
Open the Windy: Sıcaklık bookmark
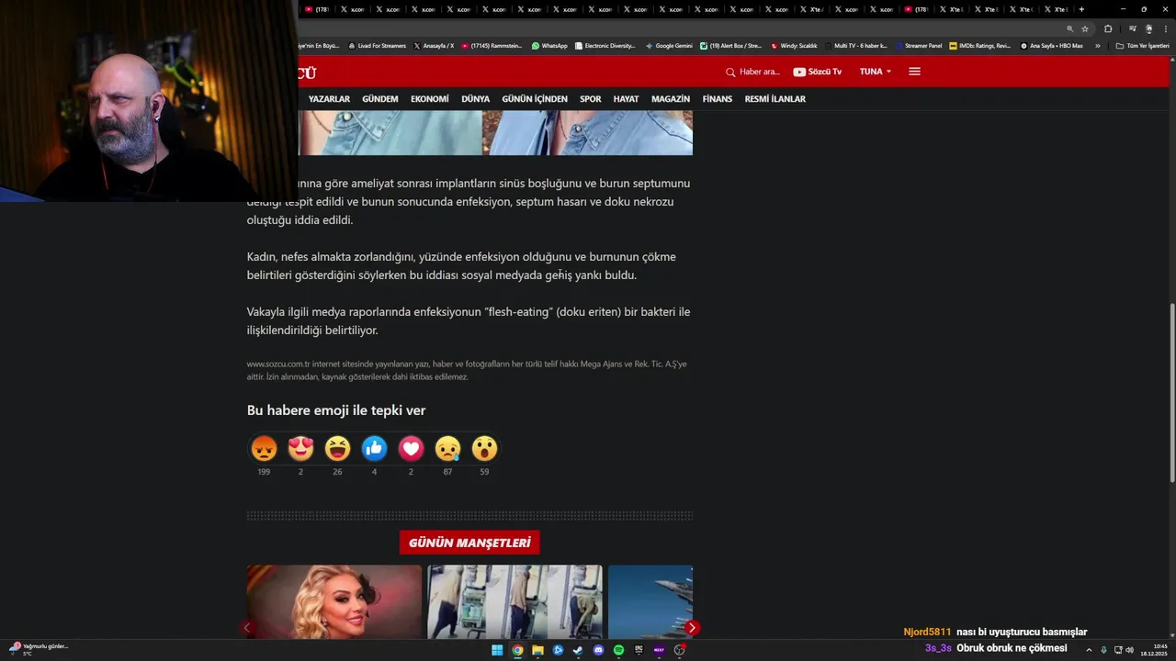[794, 46]
